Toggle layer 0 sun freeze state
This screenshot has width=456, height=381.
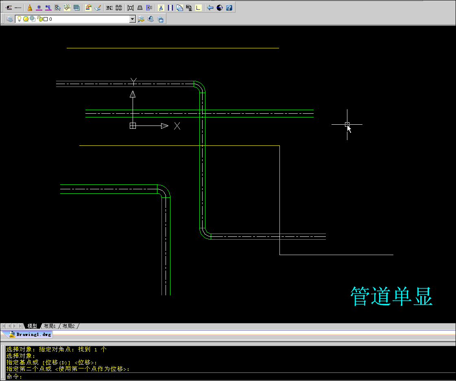tap(26, 19)
